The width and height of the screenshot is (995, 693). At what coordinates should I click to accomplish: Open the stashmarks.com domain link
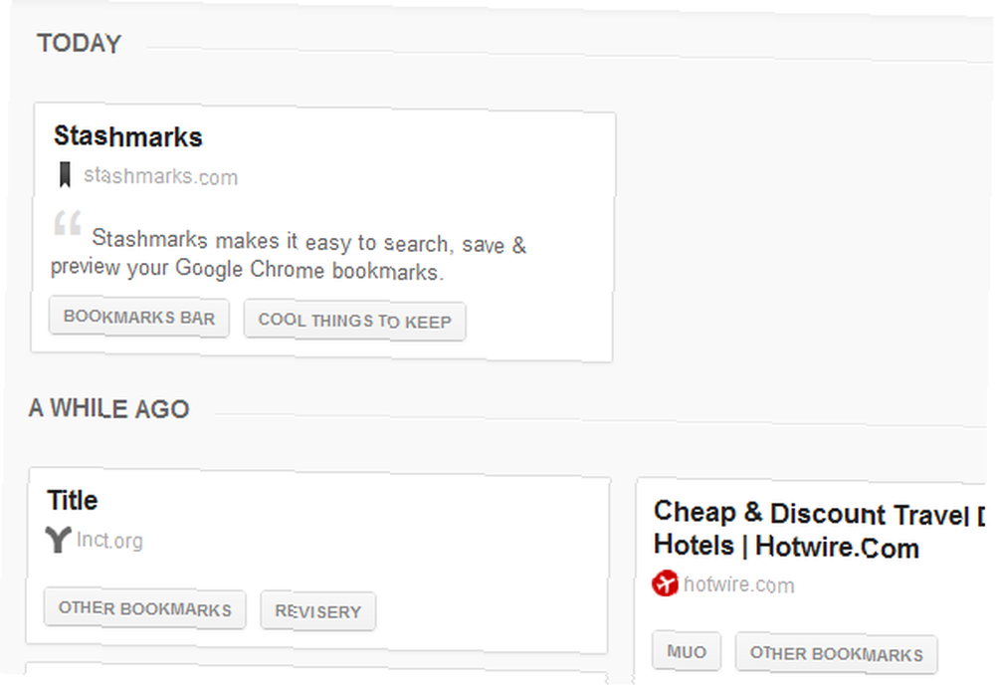(160, 176)
